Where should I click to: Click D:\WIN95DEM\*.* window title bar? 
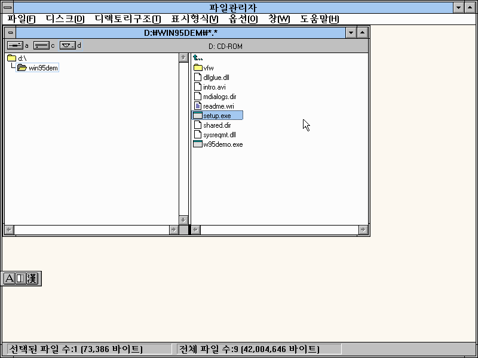tap(181, 33)
